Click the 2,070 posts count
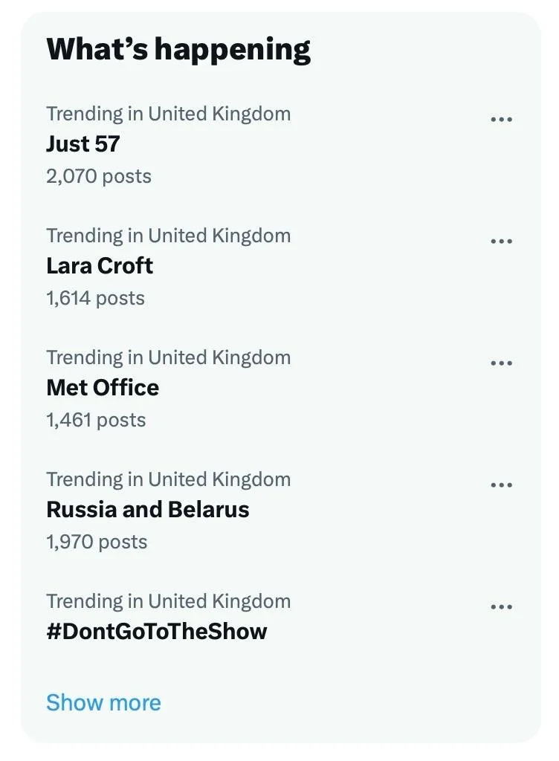 [x=99, y=176]
